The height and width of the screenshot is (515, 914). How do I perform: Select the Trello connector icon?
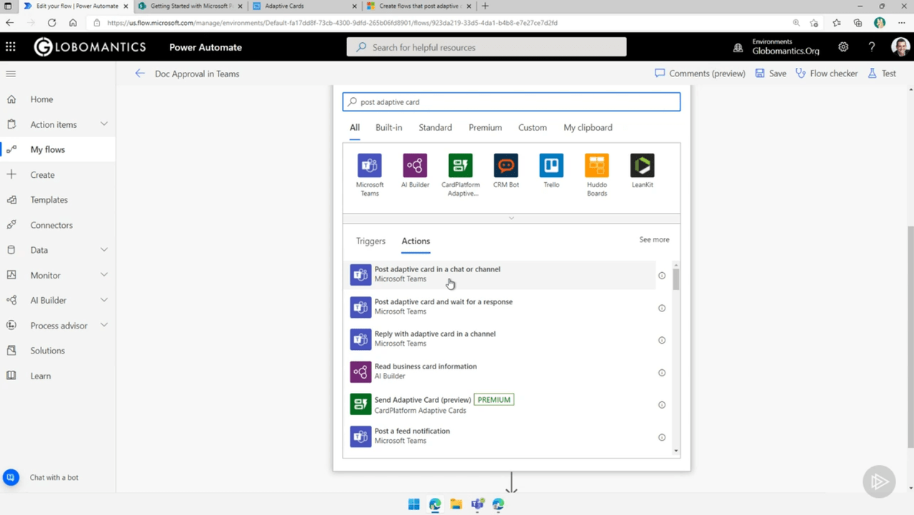click(x=551, y=166)
